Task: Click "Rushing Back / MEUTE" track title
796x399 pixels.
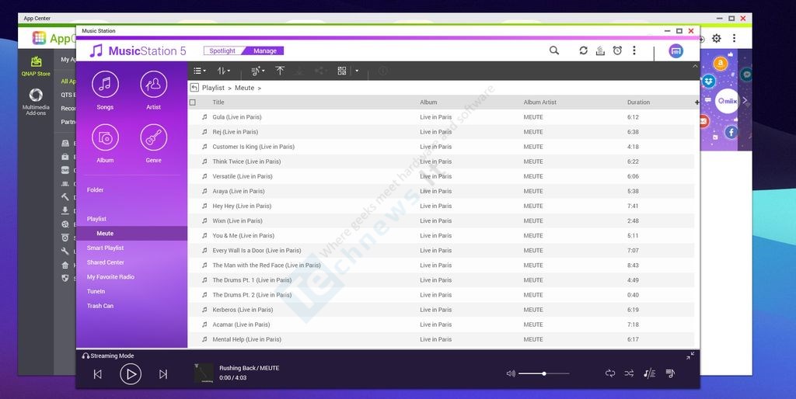Action: pyautogui.click(x=250, y=368)
